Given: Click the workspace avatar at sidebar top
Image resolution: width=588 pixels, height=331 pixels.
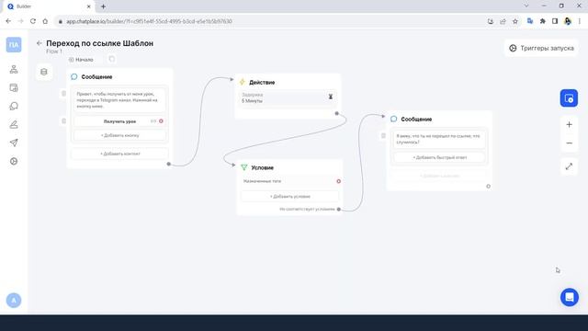Looking at the screenshot, I should (x=14, y=45).
